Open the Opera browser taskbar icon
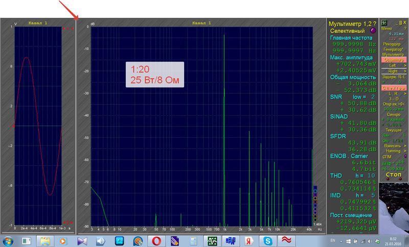Viewport: 409px width, 247px height. click(156, 241)
